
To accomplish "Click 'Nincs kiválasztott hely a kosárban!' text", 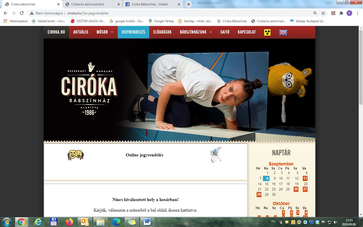I will point(145,200).
